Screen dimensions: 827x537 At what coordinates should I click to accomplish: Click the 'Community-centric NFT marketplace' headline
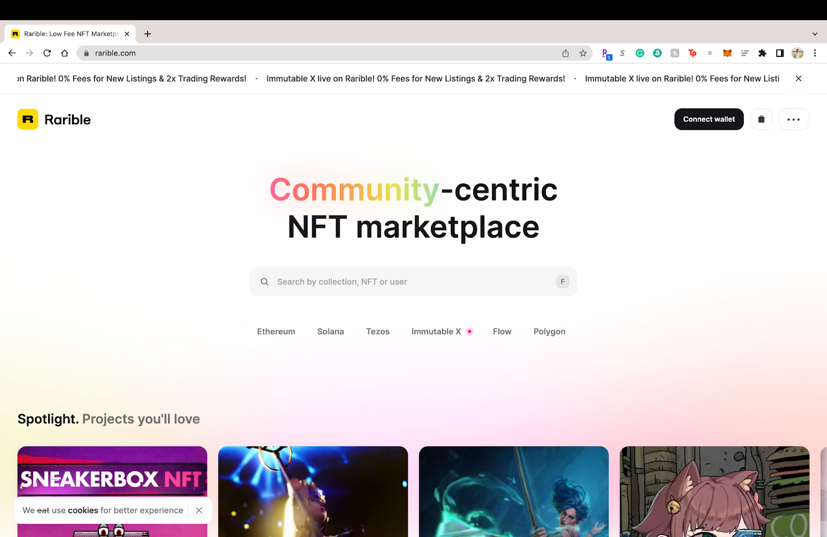tap(413, 208)
